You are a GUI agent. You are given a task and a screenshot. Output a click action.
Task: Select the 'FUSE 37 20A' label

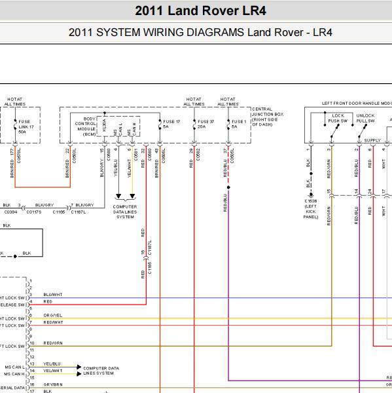point(206,124)
